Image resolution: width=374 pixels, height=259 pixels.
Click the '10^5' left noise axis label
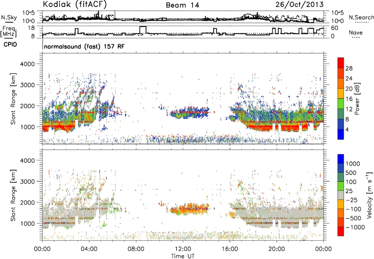pyautogui.click(x=29, y=13)
